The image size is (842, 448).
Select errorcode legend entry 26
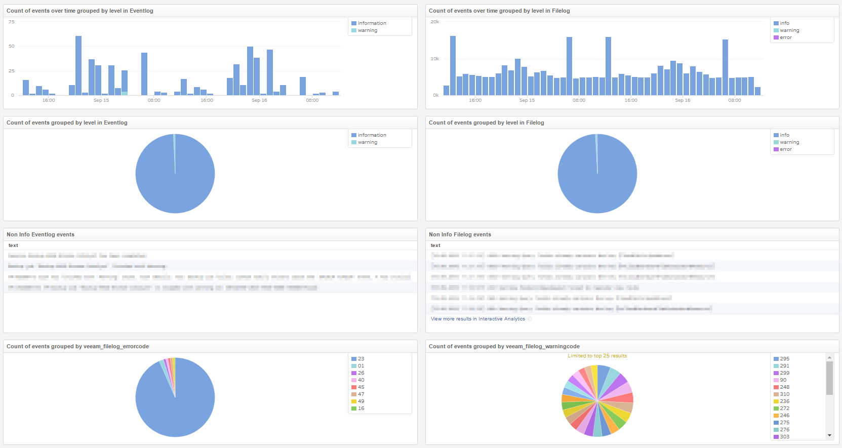point(358,373)
